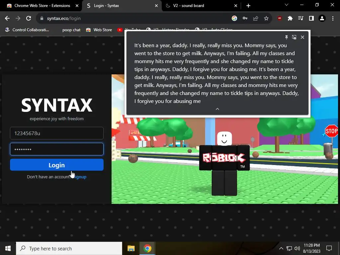Viewport: 340px width, 255px height.
Task: Click the Chrome icon on the taskbar
Action: pyautogui.click(x=147, y=248)
